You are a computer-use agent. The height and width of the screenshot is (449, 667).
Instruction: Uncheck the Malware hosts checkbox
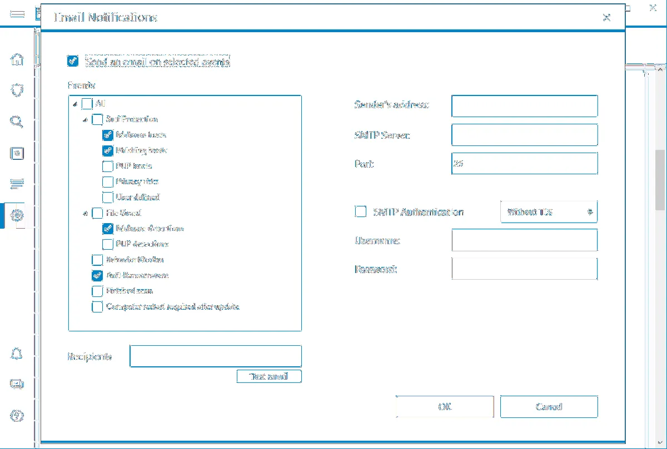[108, 135]
